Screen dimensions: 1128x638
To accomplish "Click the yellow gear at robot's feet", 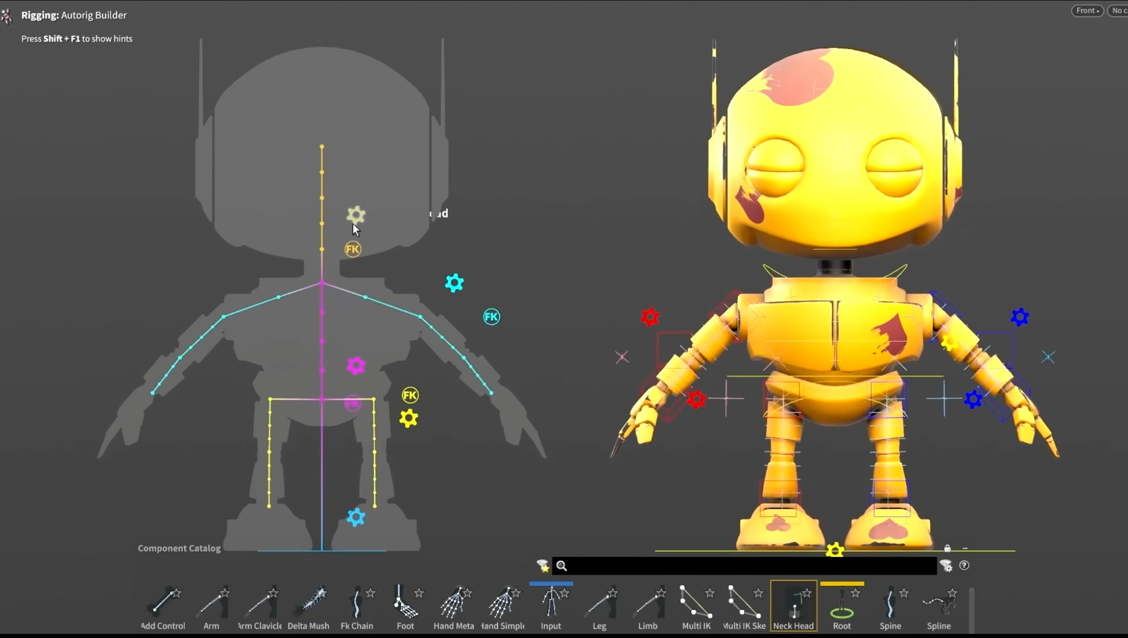I will click(x=835, y=551).
